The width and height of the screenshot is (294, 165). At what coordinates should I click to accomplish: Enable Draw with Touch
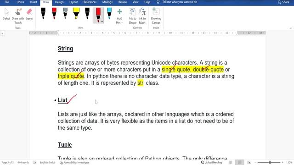point(18,16)
